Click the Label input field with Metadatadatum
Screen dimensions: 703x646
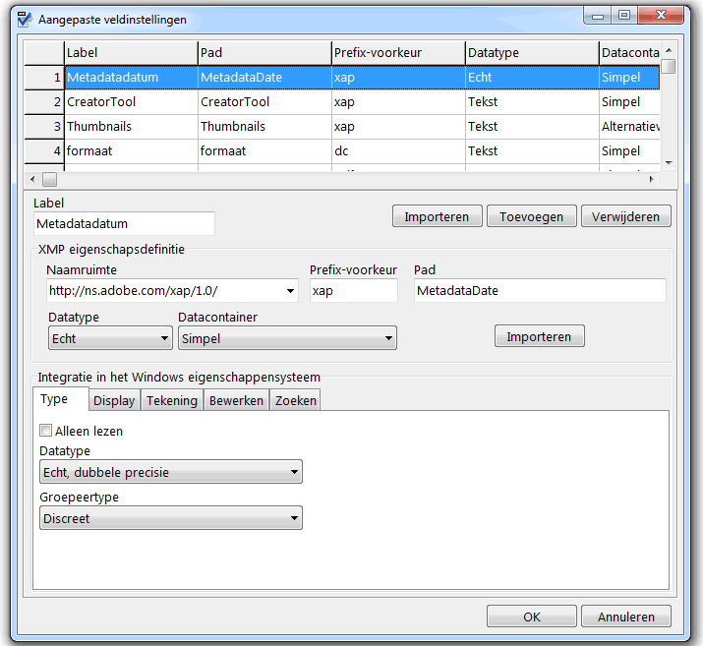pos(124,223)
